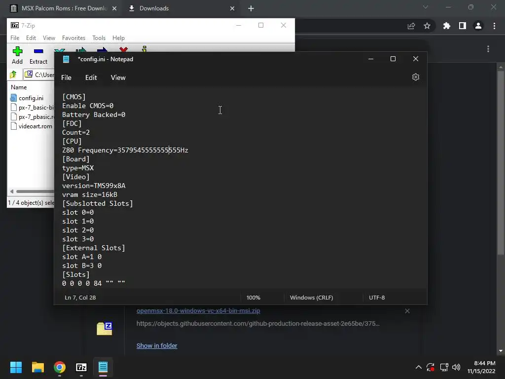Click UTF-8 encoding indicator
Image resolution: width=505 pixels, height=379 pixels.
tap(377, 298)
